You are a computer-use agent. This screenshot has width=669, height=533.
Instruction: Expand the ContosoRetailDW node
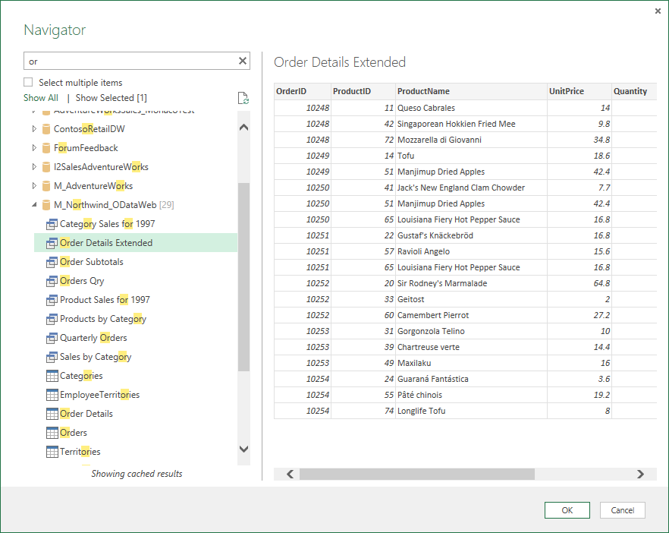click(x=34, y=129)
